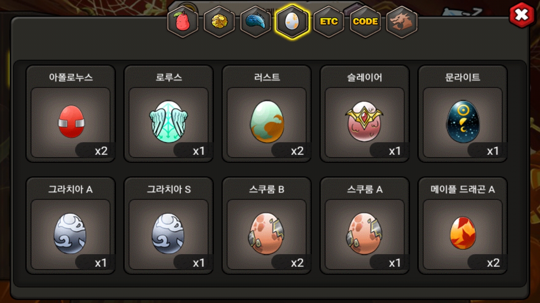Click the 로루스 item name label

(169, 77)
